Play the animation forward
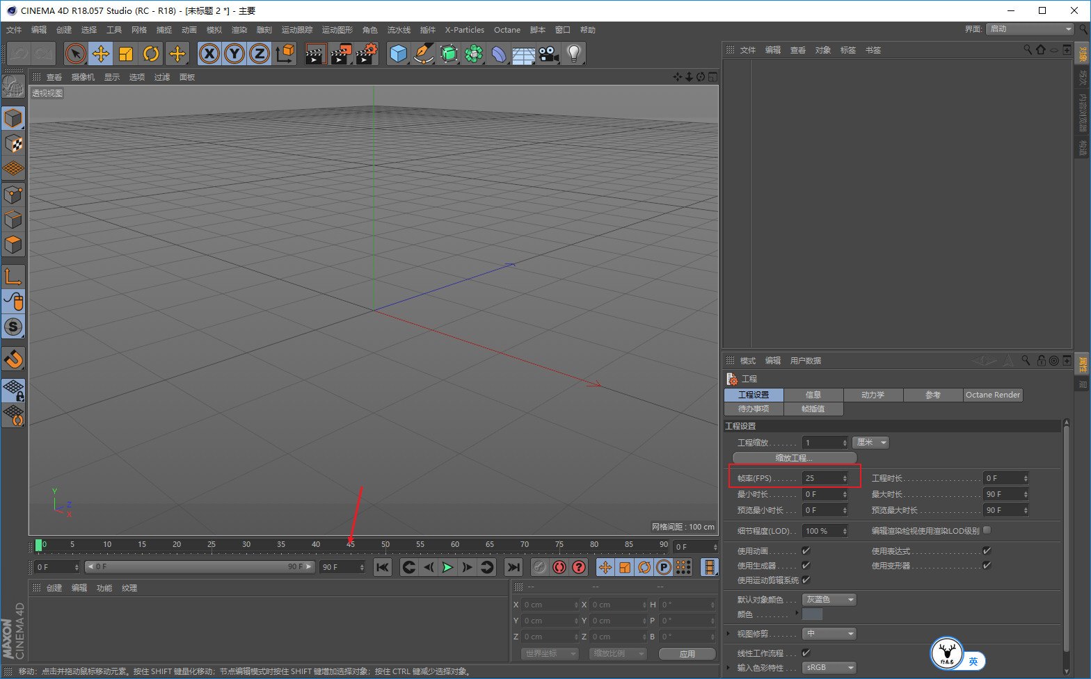The width and height of the screenshot is (1091, 679). [x=447, y=567]
